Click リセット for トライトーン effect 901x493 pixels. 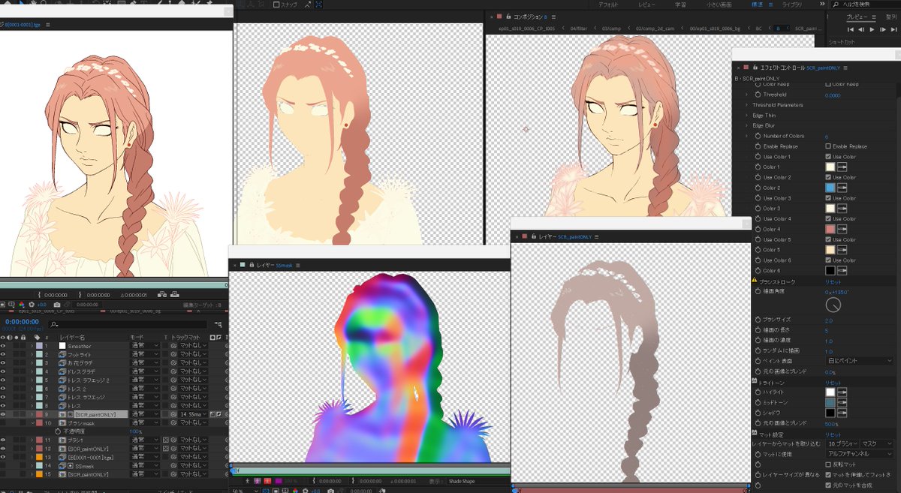coord(833,382)
